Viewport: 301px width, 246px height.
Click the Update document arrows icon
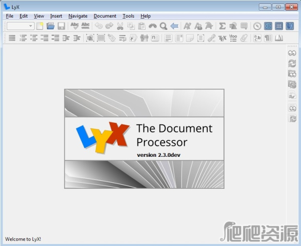pyautogui.click(x=292, y=63)
